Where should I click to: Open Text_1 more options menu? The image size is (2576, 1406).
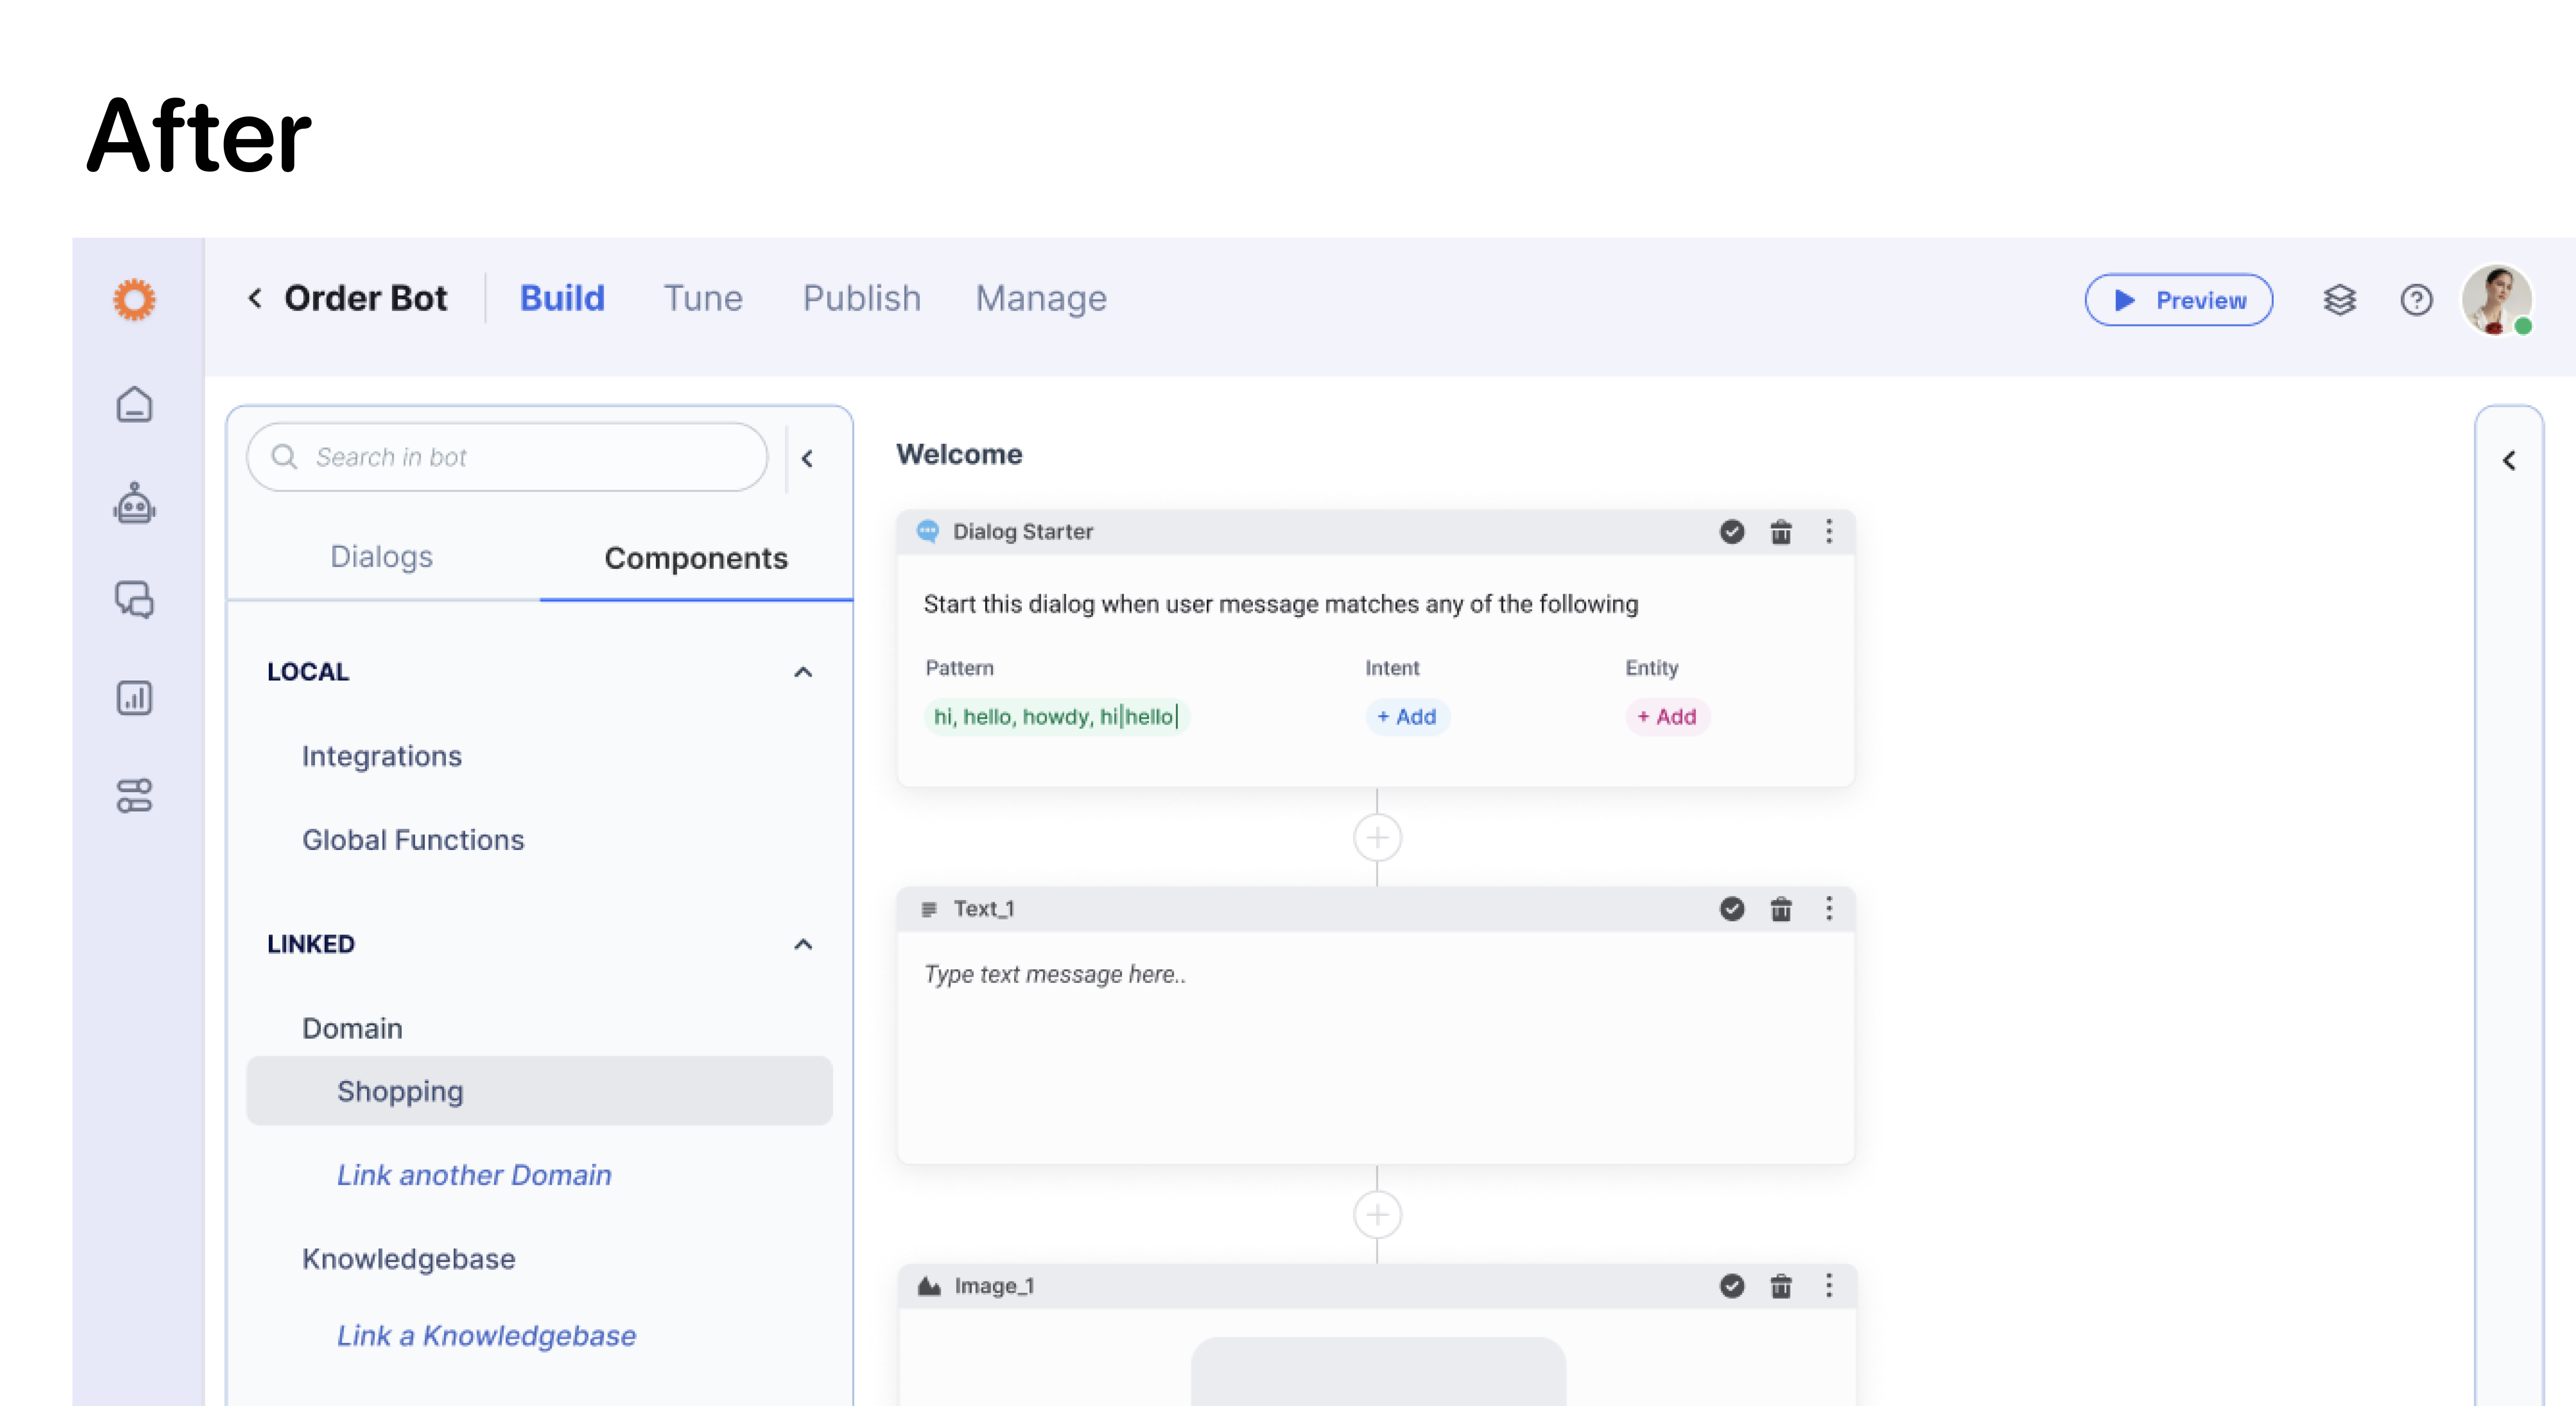pyautogui.click(x=1829, y=909)
